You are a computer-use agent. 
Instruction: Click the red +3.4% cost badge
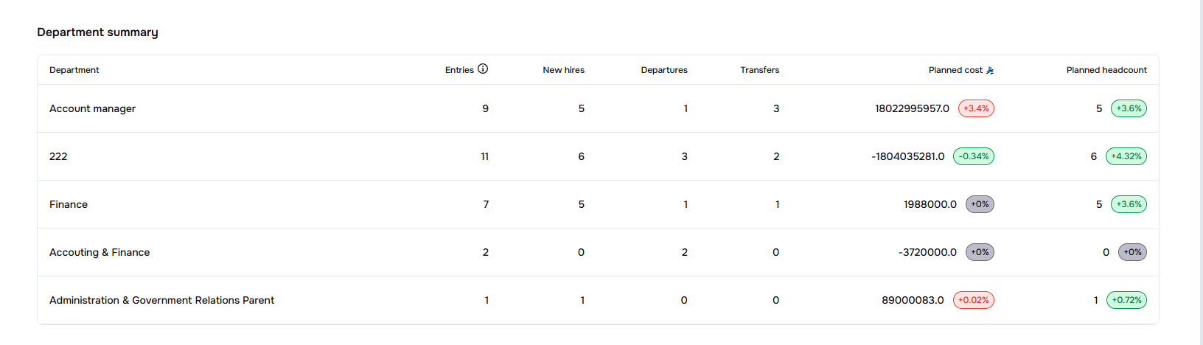pos(976,108)
